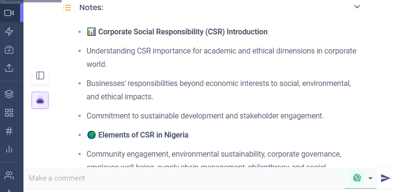This screenshot has width=393, height=192.
Task: Click the Notes section title
Action: tap(91, 8)
